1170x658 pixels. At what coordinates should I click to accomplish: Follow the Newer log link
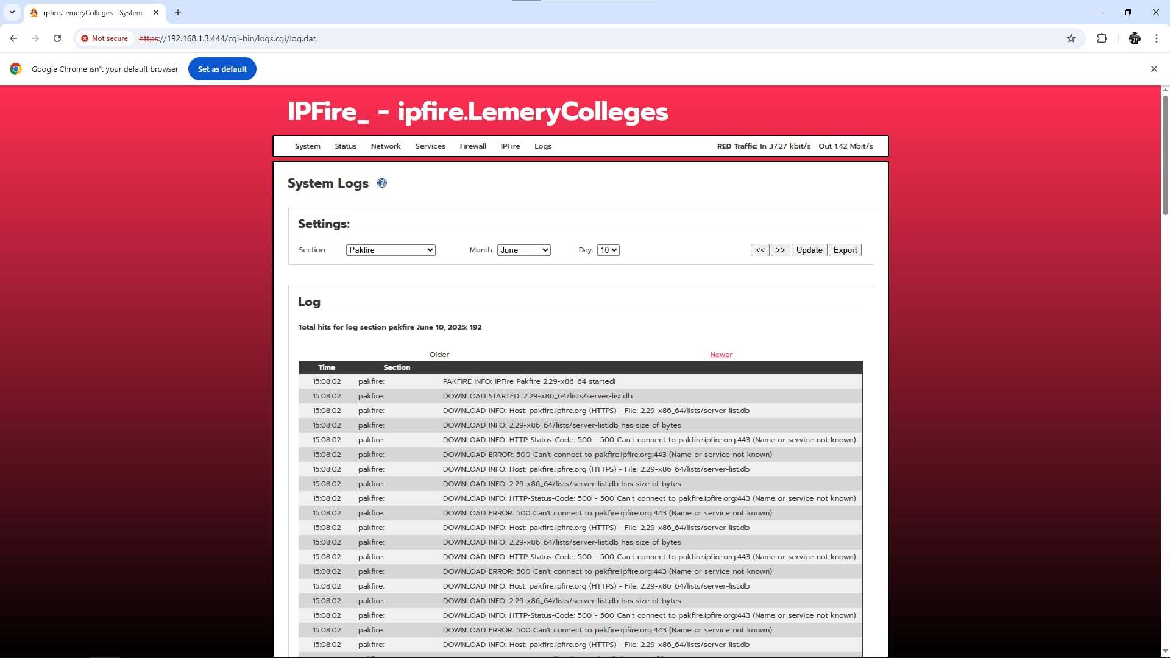point(721,355)
